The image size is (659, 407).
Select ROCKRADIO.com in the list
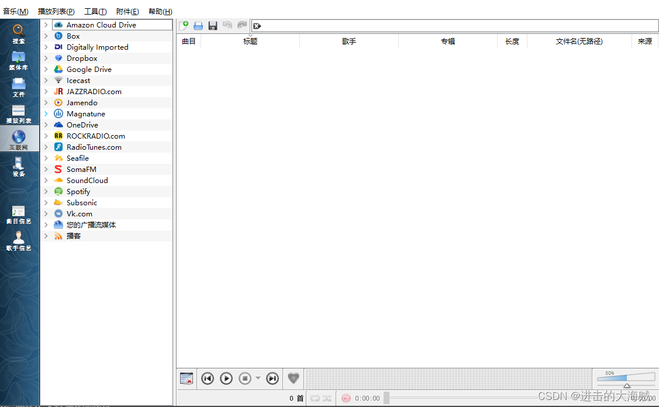point(95,136)
